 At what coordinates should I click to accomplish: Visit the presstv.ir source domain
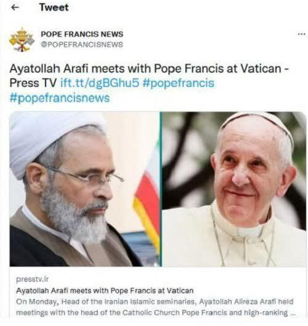click(32, 279)
